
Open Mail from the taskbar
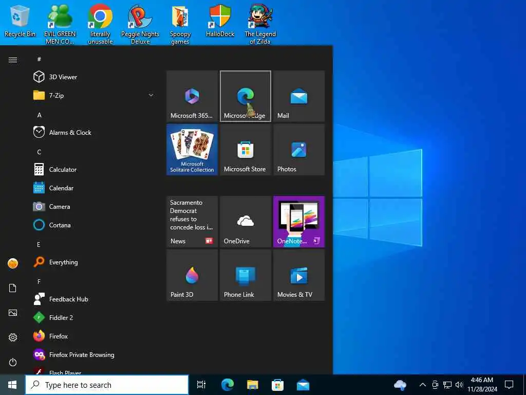pyautogui.click(x=303, y=385)
